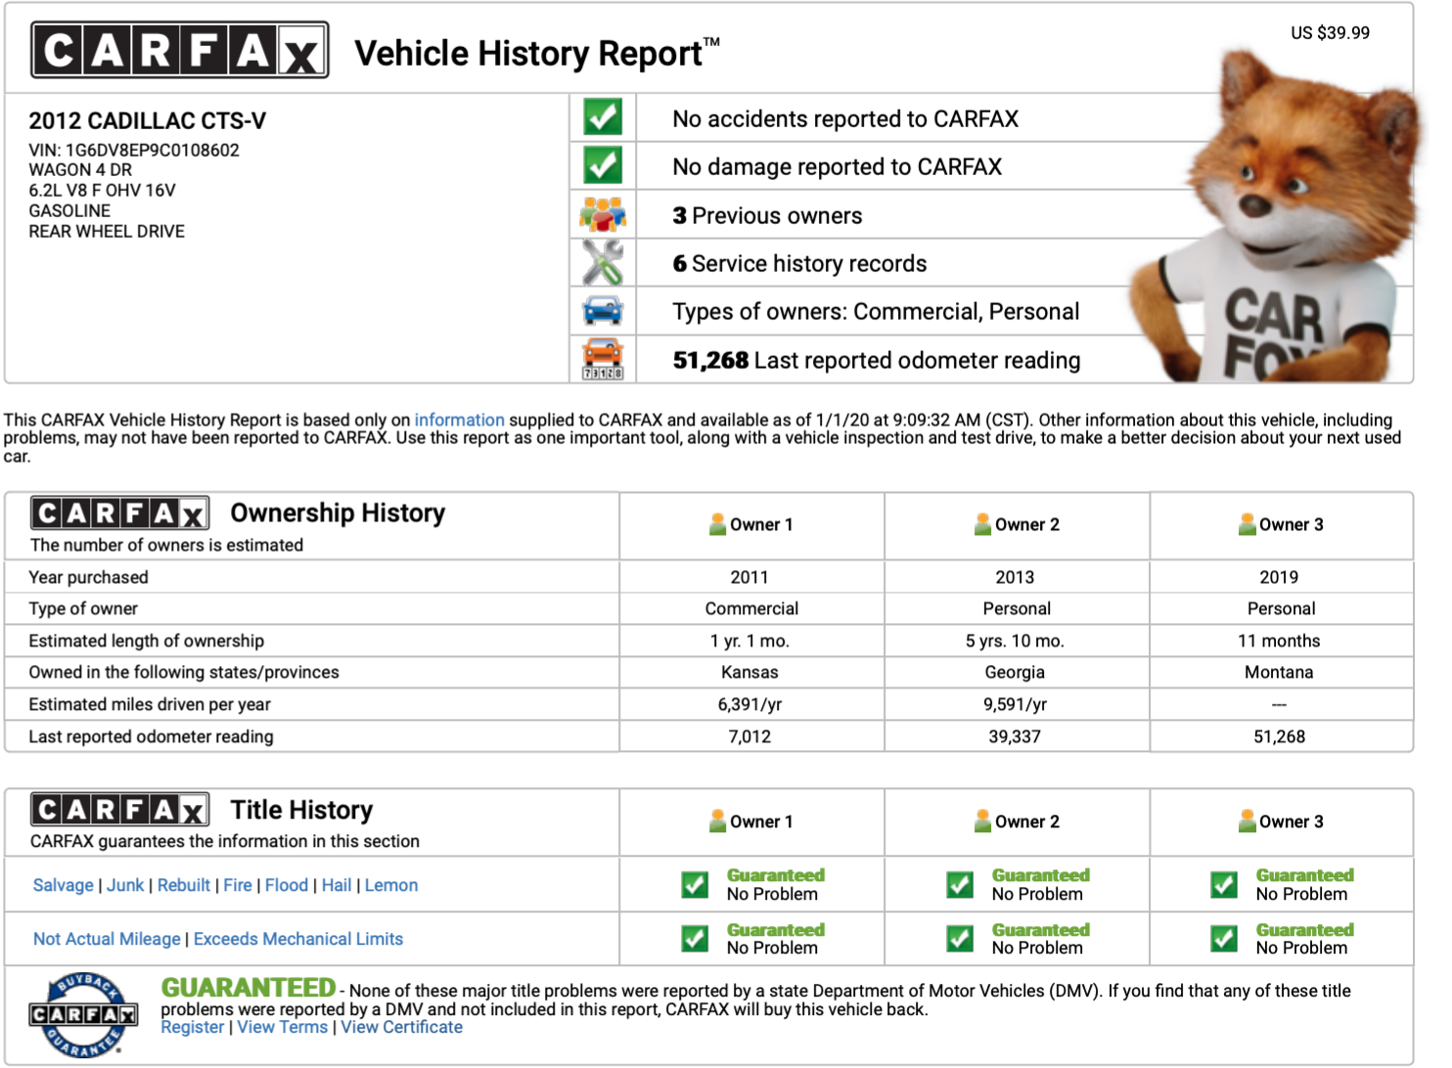1452x1068 pixels.
Task: Click the REAR WHEEL DRIVE spec line
Action: (107, 231)
